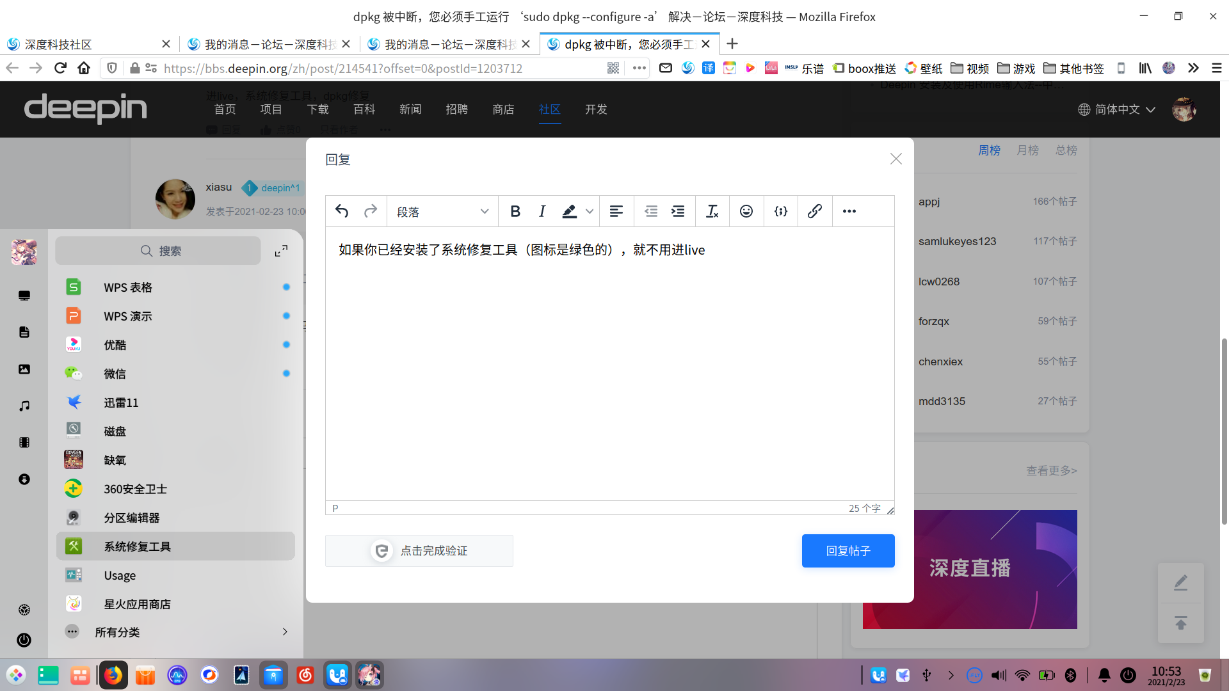The width and height of the screenshot is (1229, 691).
Task: Insert code block with braces icon
Action: coord(780,211)
